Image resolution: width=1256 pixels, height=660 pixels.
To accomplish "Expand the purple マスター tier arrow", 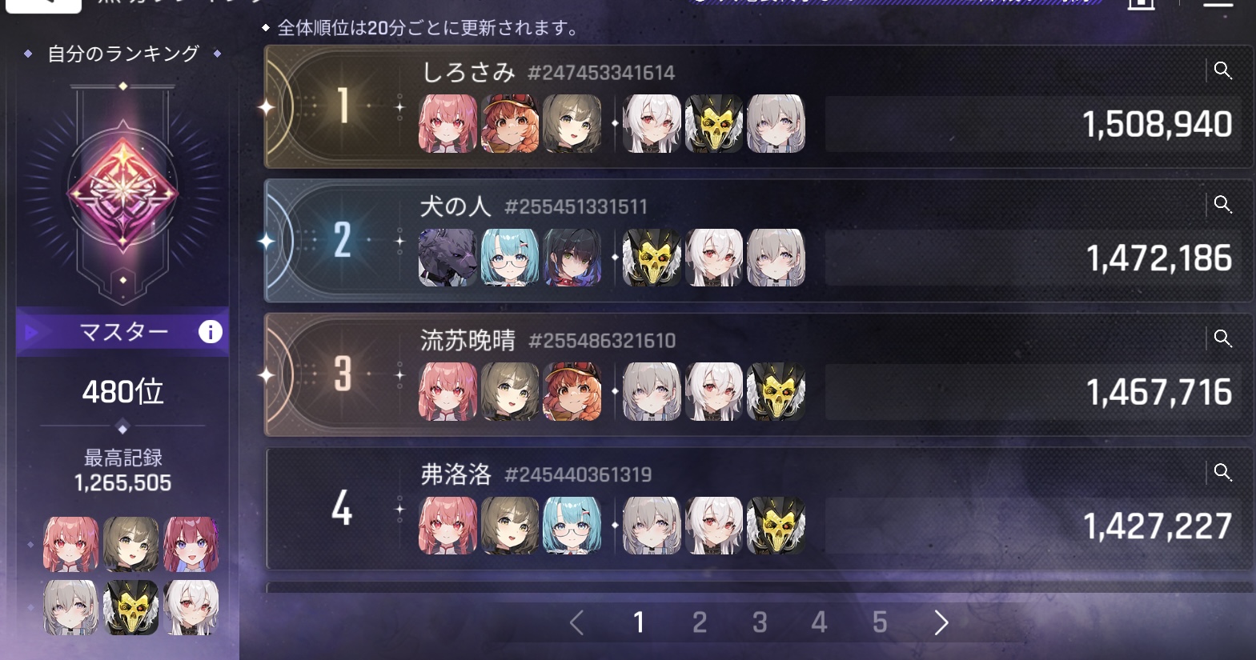I will (31, 332).
